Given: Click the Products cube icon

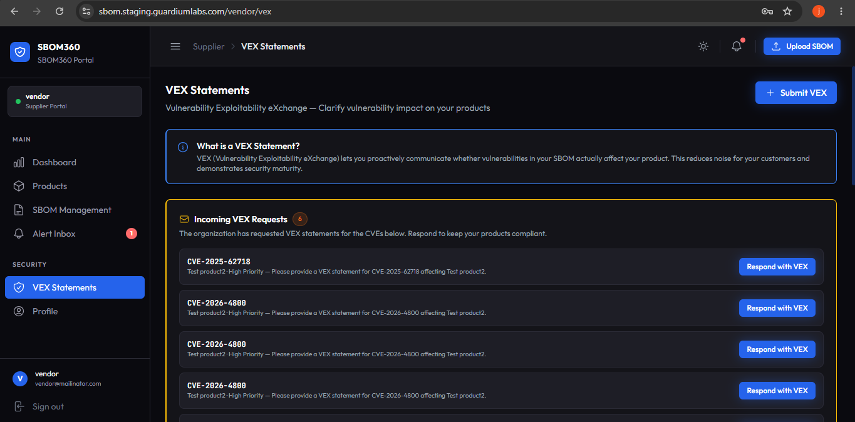Looking at the screenshot, I should [x=19, y=186].
